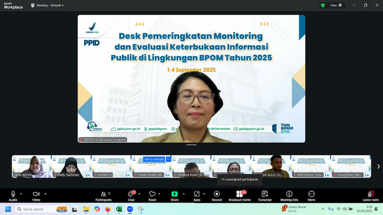Select BBPOMDps_Suta participant thumbnail
Viewport: 383px width, 215px height.
pyautogui.click(x=310, y=166)
